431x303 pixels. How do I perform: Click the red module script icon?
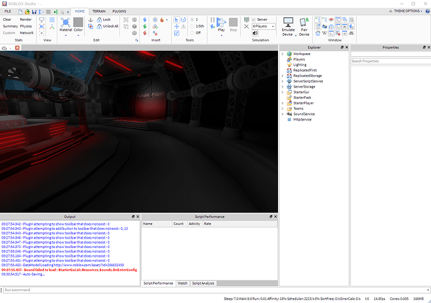(144, 33)
